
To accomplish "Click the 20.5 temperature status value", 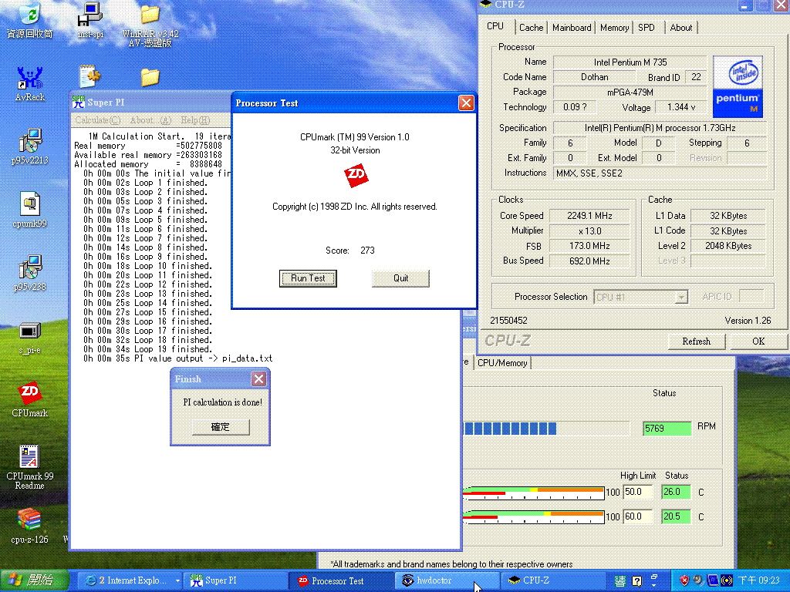I will [676, 516].
